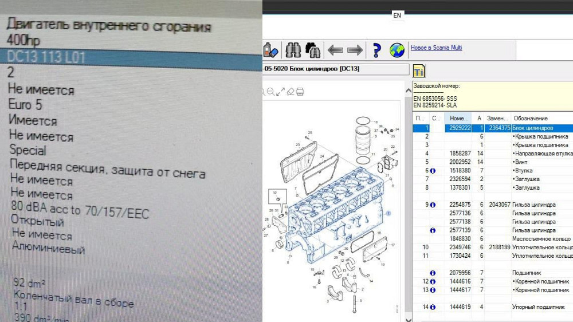
Task: Click the advanced search binoculars-with-gear icon
Action: 312,50
